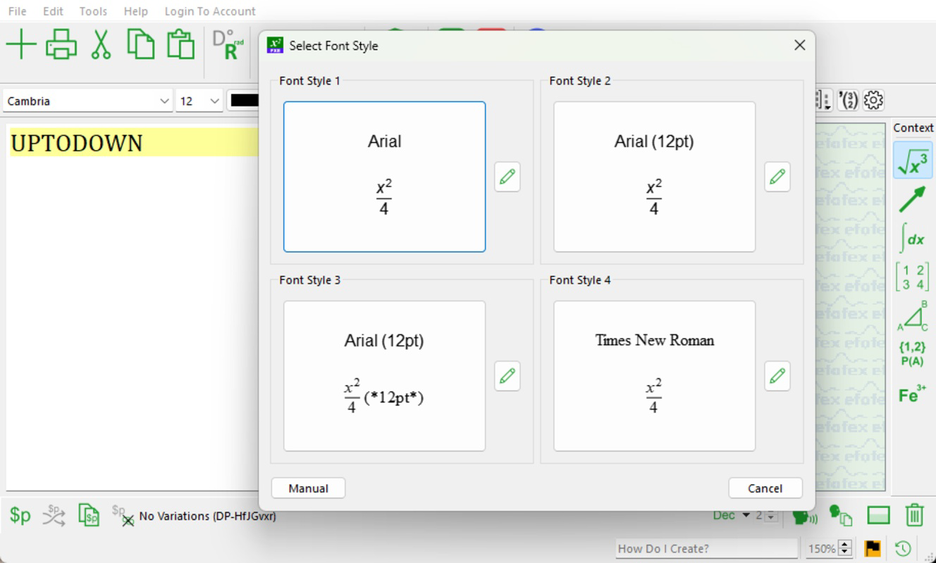Click the binomial (3 2) toolbar icon

point(849,101)
